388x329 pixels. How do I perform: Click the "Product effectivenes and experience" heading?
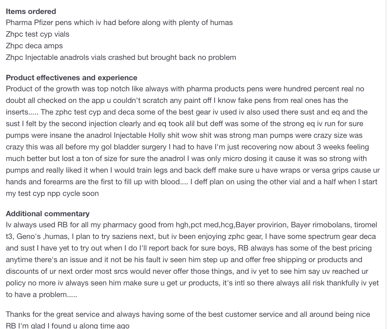(x=72, y=78)
